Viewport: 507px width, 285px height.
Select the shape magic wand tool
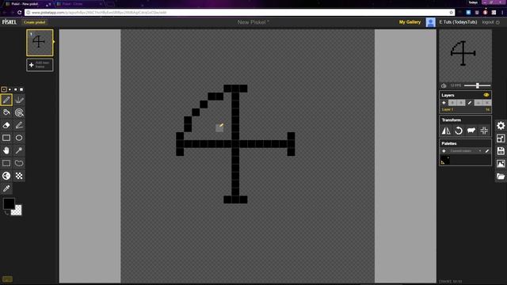pos(19,150)
